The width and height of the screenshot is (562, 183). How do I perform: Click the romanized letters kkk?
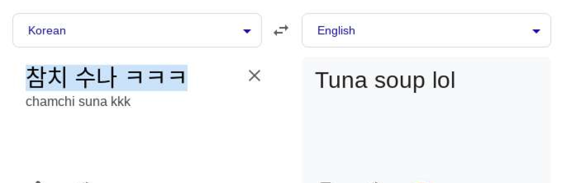pyautogui.click(x=121, y=102)
